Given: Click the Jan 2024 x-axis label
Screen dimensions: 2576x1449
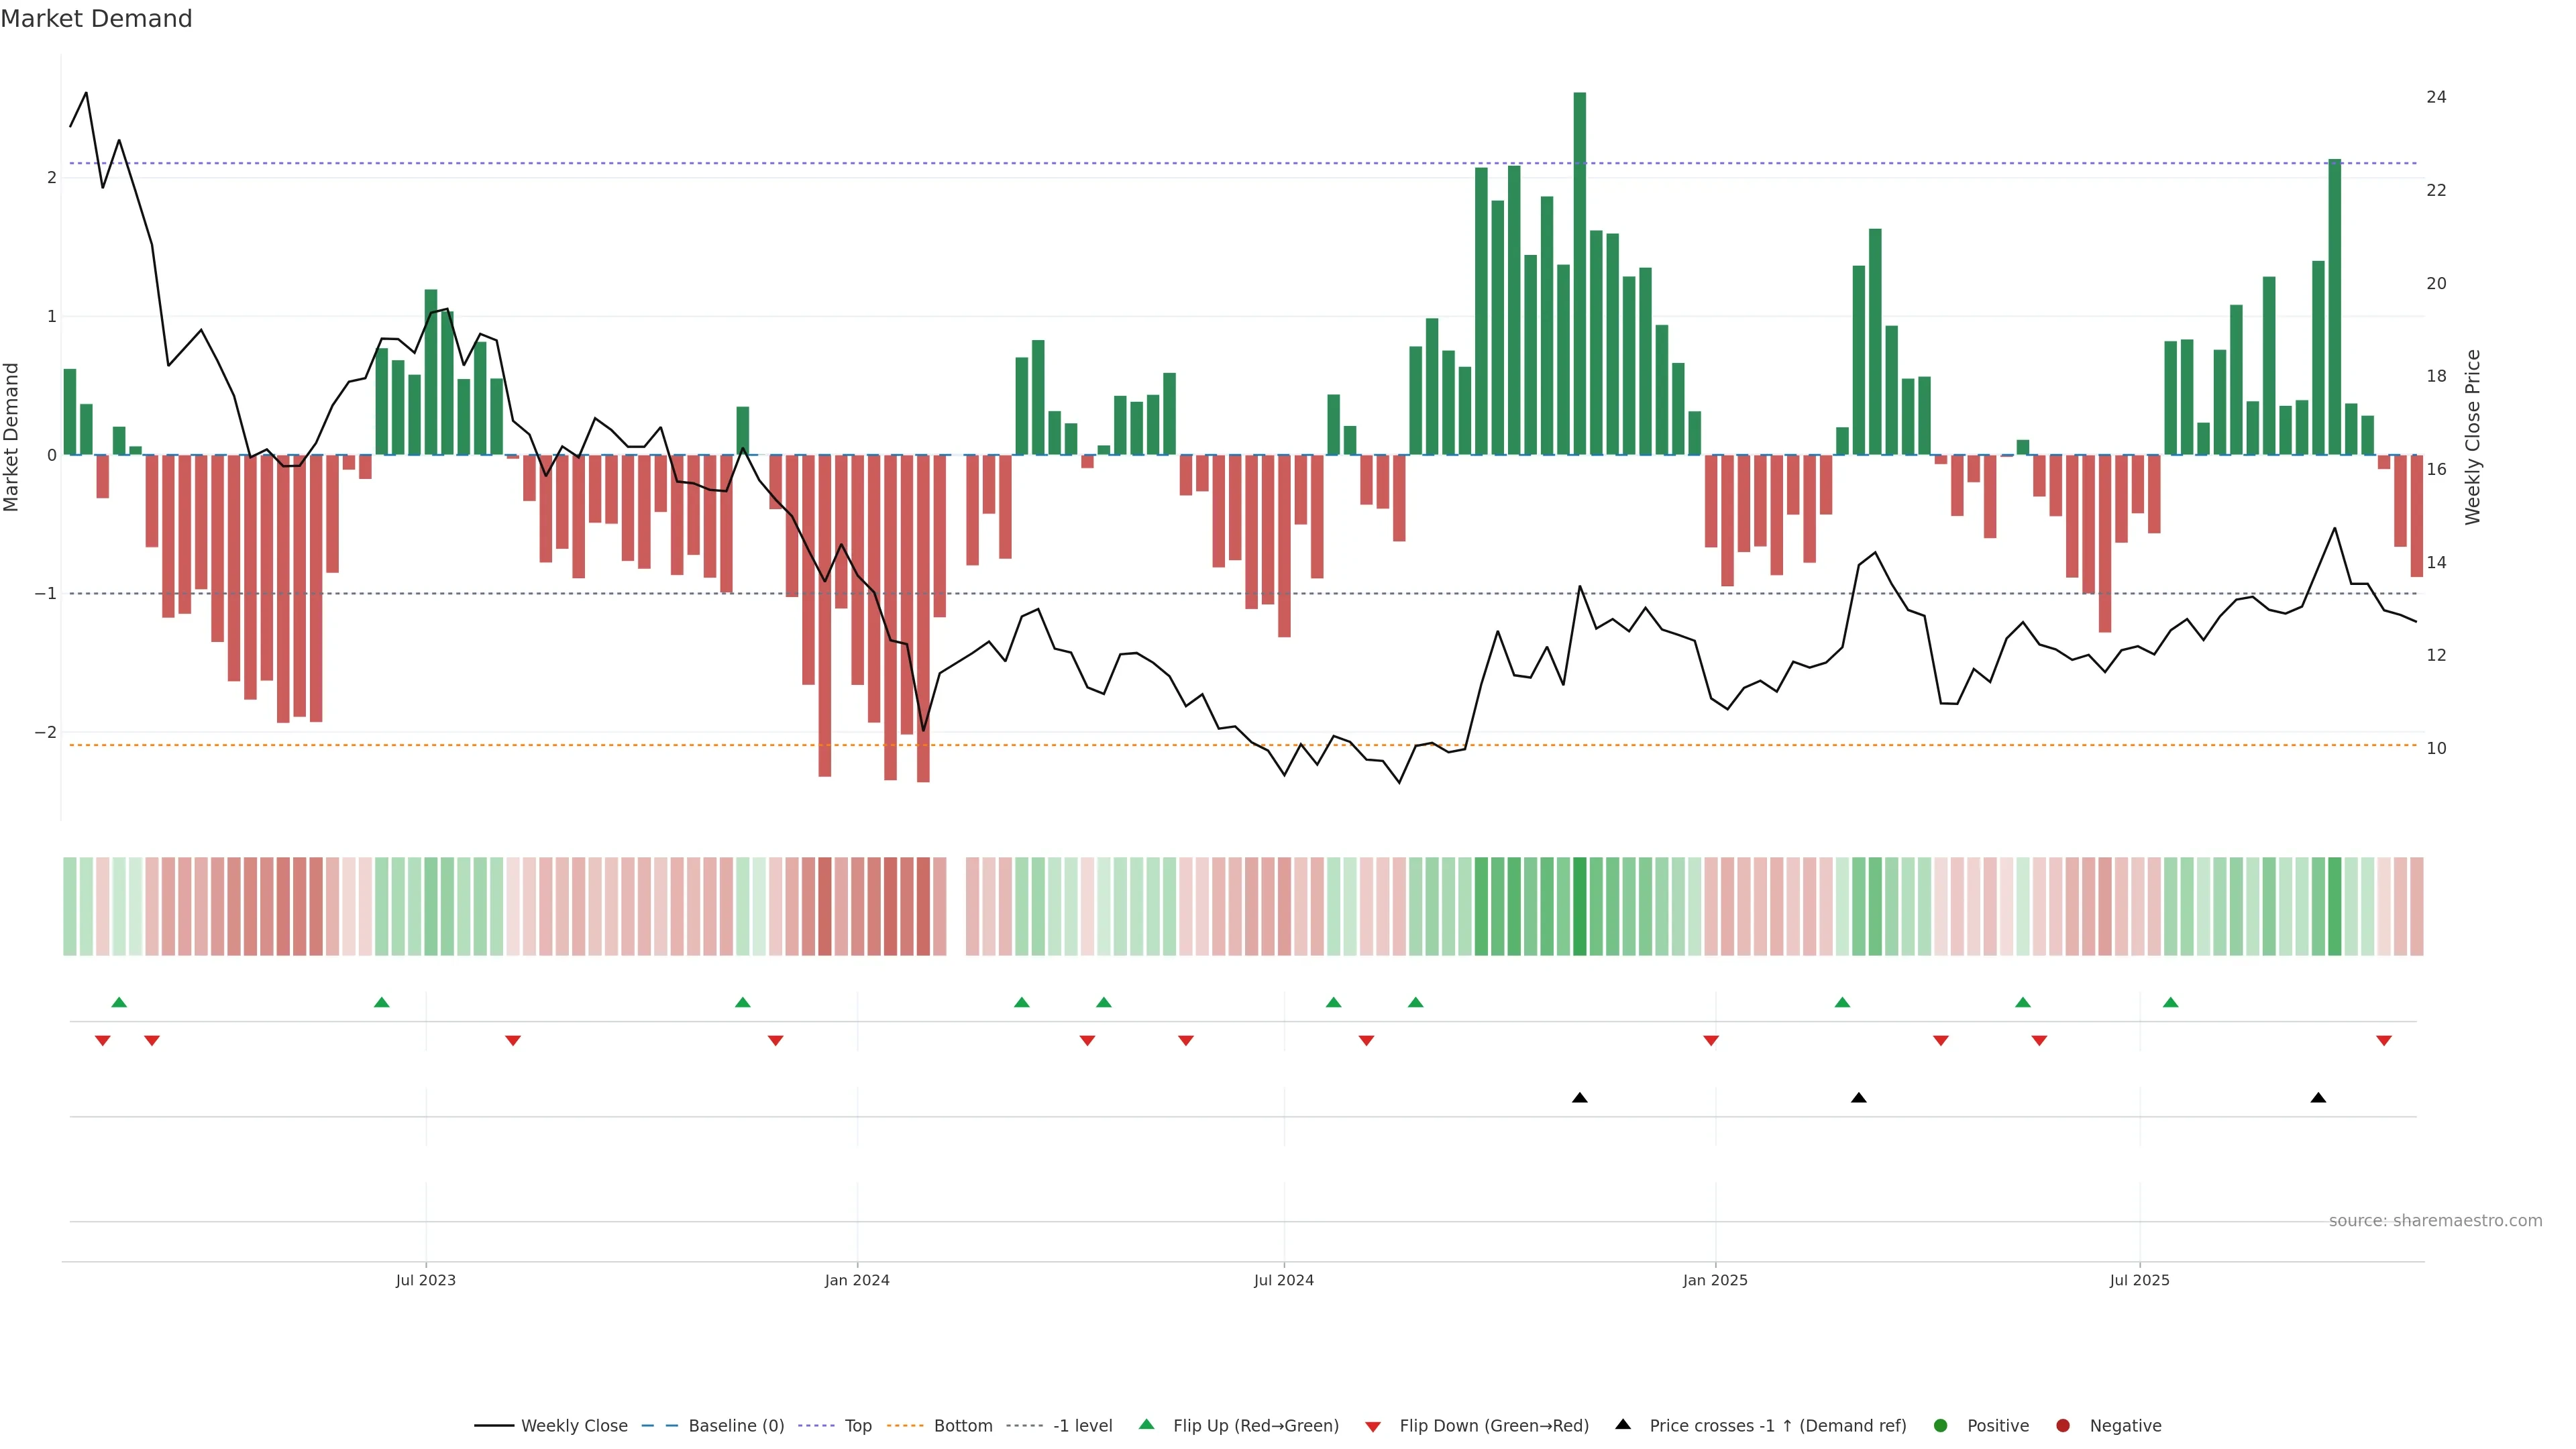Looking at the screenshot, I should (x=857, y=1281).
